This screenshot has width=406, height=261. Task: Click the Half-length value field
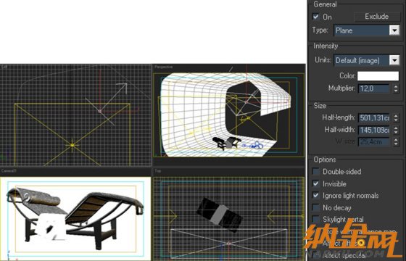click(373, 117)
